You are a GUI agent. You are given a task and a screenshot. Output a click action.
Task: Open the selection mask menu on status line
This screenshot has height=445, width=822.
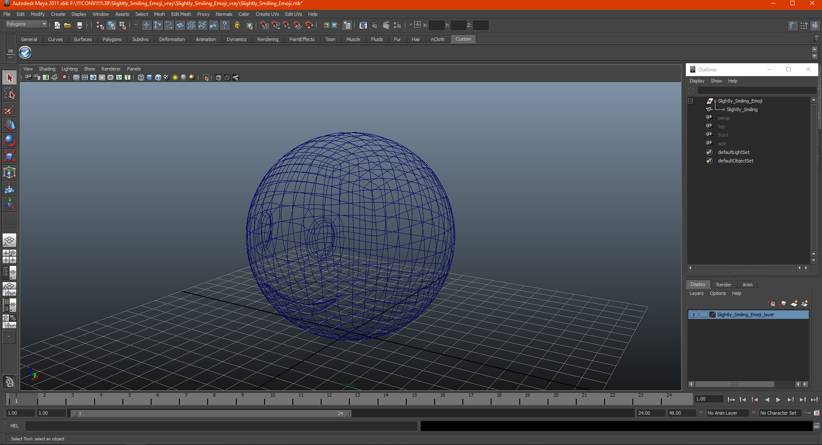click(136, 25)
